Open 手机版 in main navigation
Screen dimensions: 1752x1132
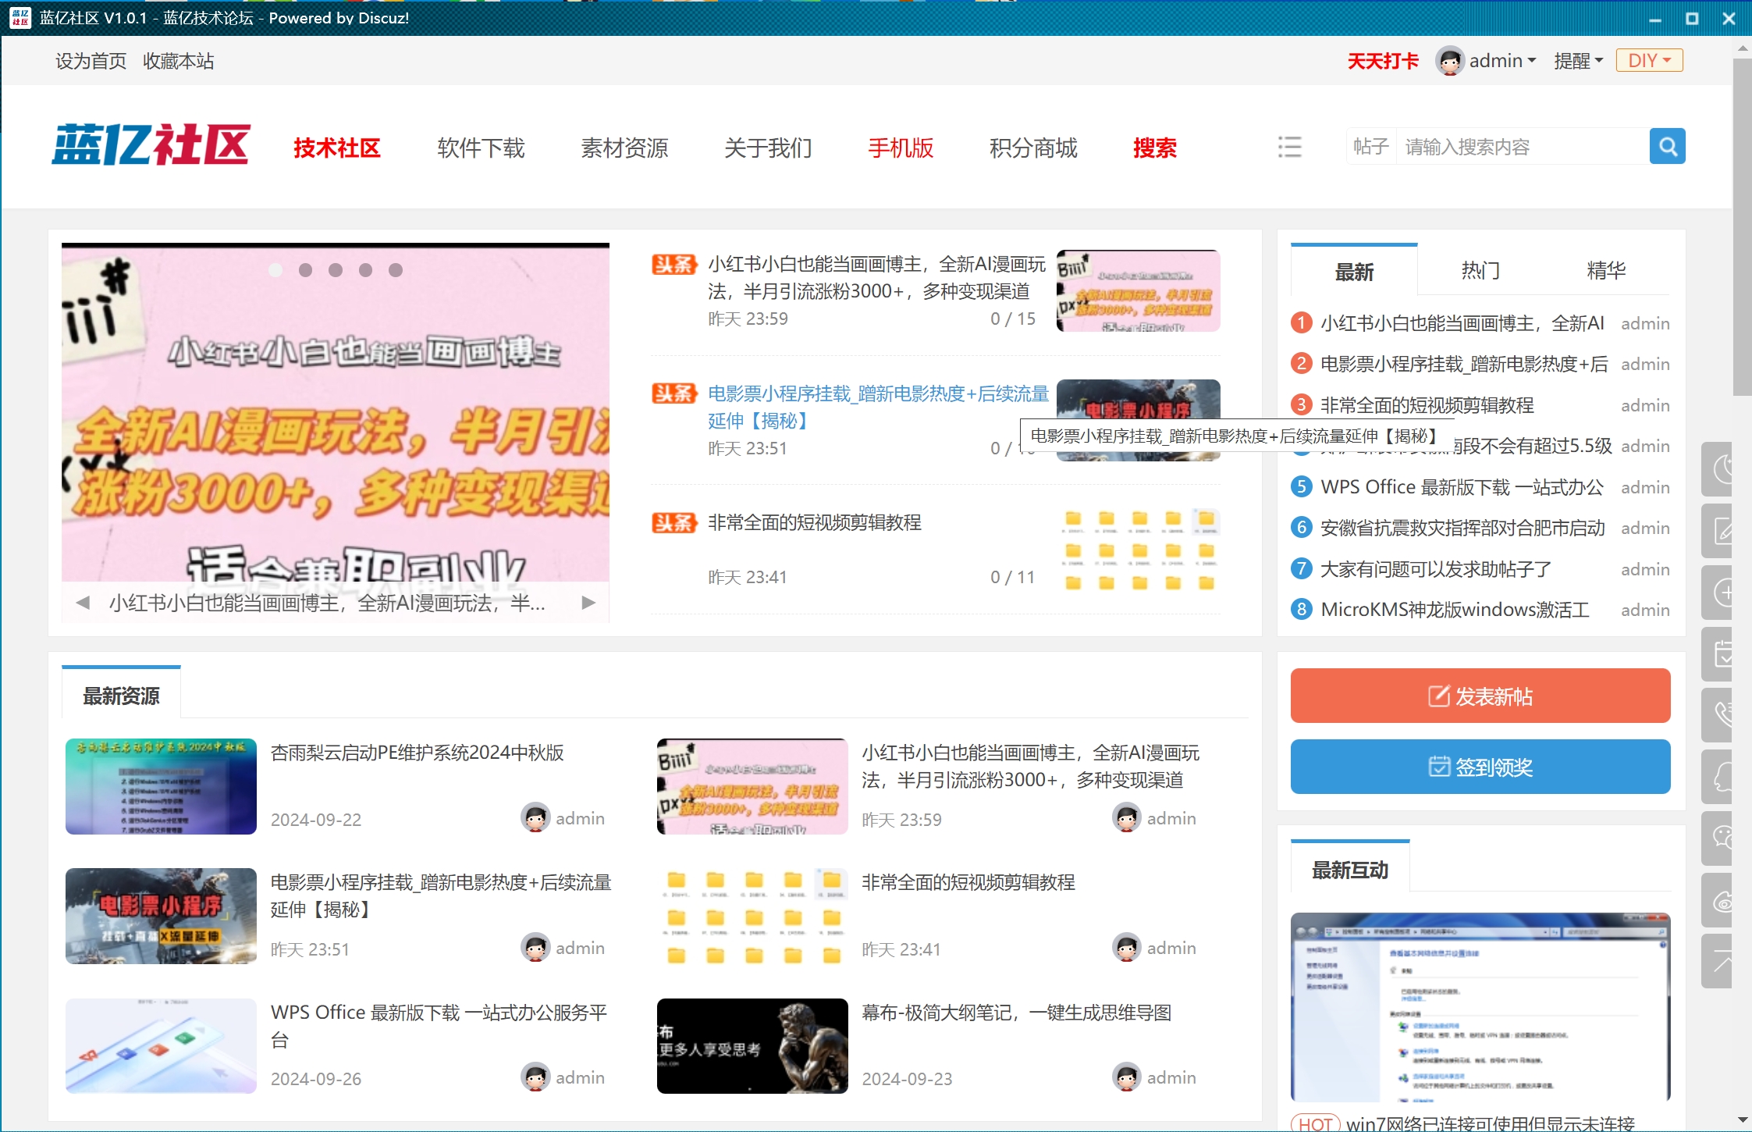pos(901,148)
